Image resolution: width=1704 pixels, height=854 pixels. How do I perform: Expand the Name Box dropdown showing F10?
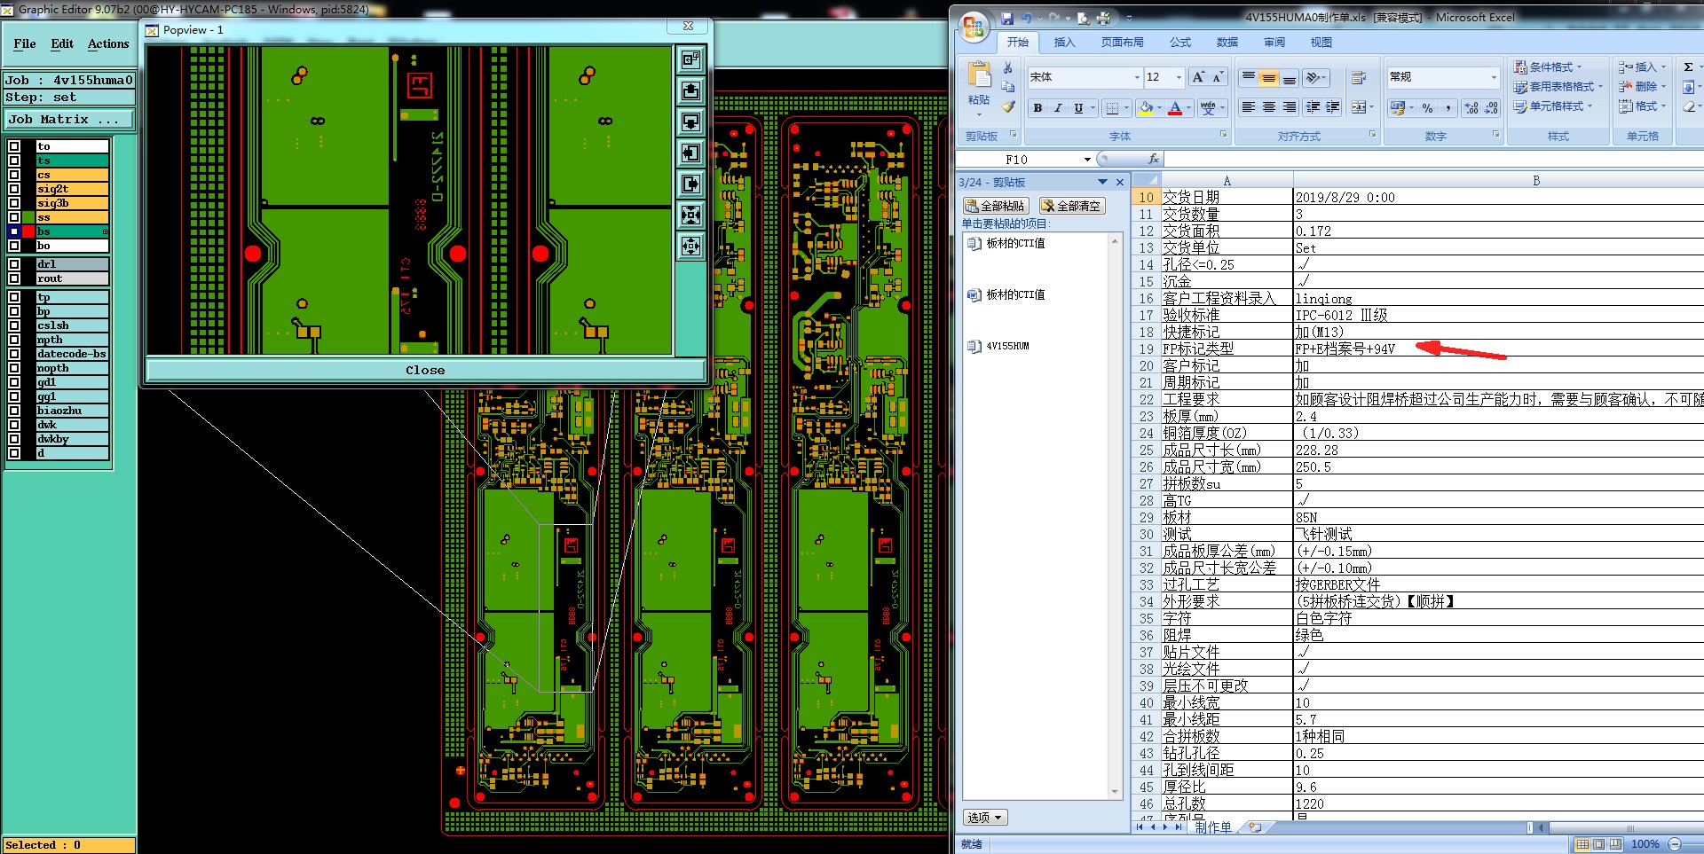coord(1087,160)
